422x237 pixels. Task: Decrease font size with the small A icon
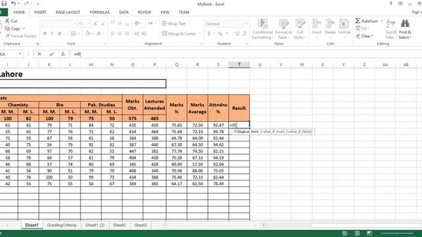[103, 24]
